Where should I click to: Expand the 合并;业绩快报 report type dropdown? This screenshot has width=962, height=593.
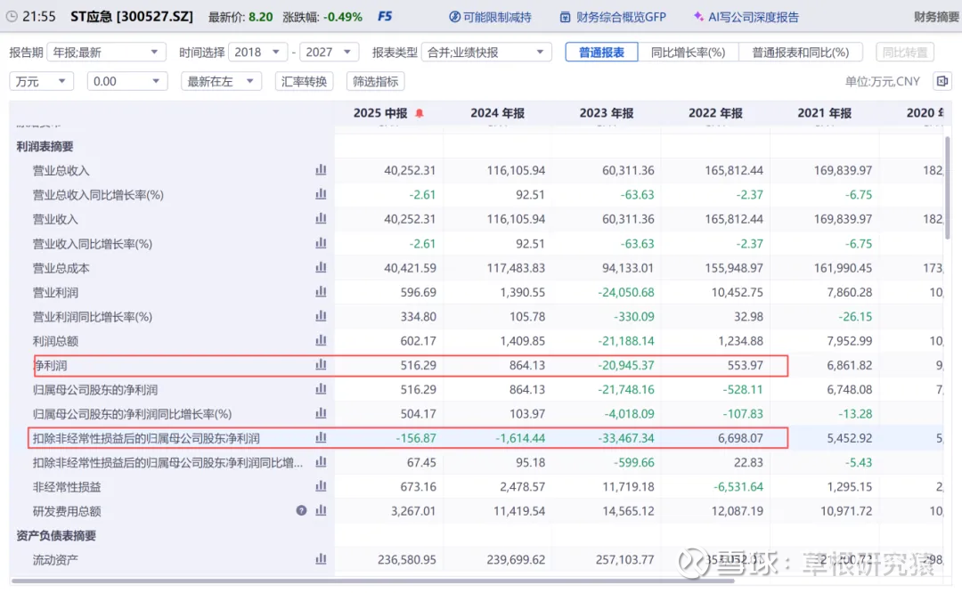486,53
